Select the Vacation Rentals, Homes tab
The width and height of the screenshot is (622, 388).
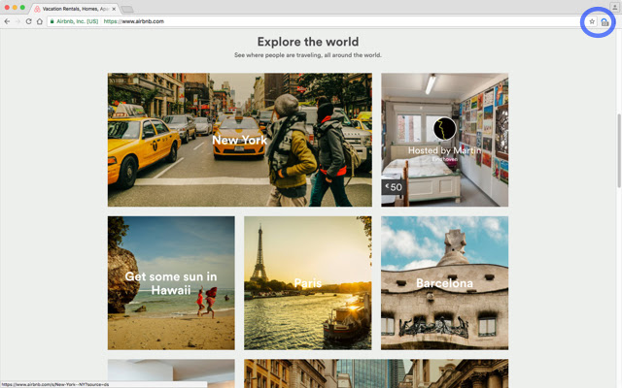73,8
